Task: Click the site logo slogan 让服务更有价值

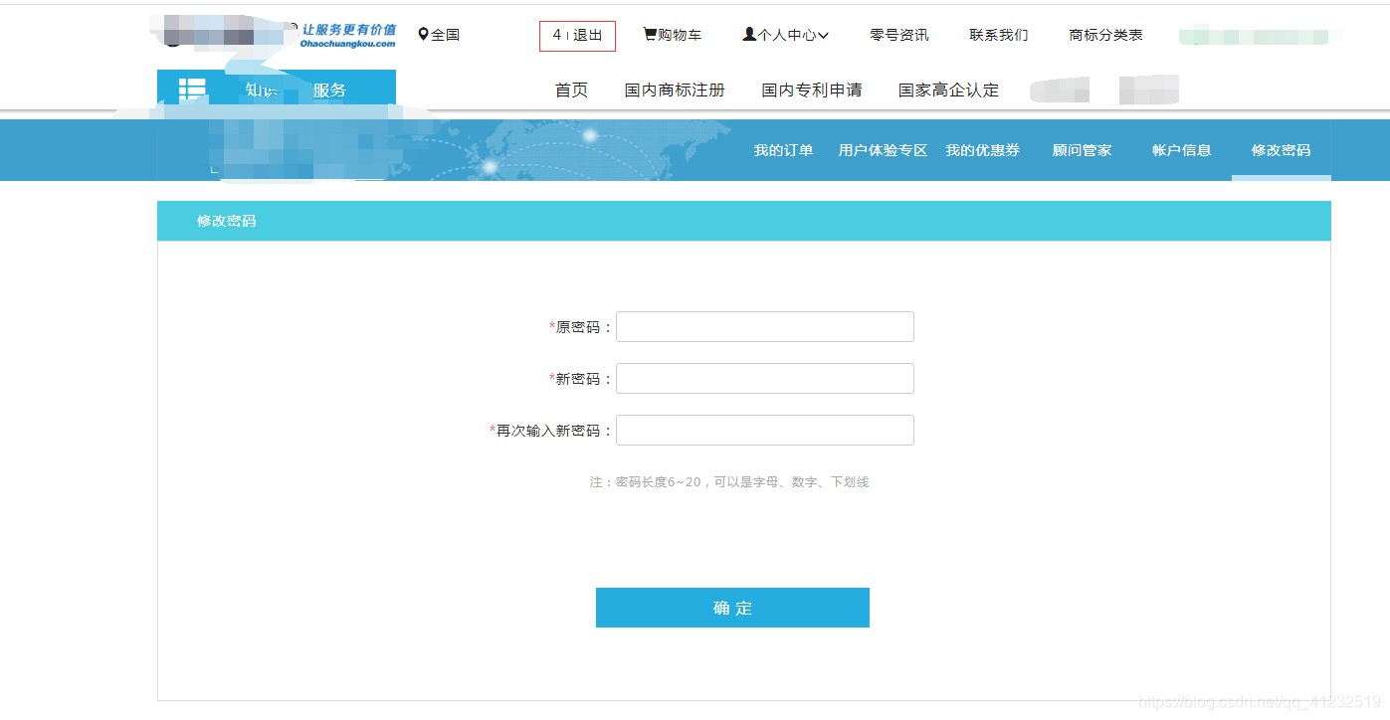Action: click(348, 30)
